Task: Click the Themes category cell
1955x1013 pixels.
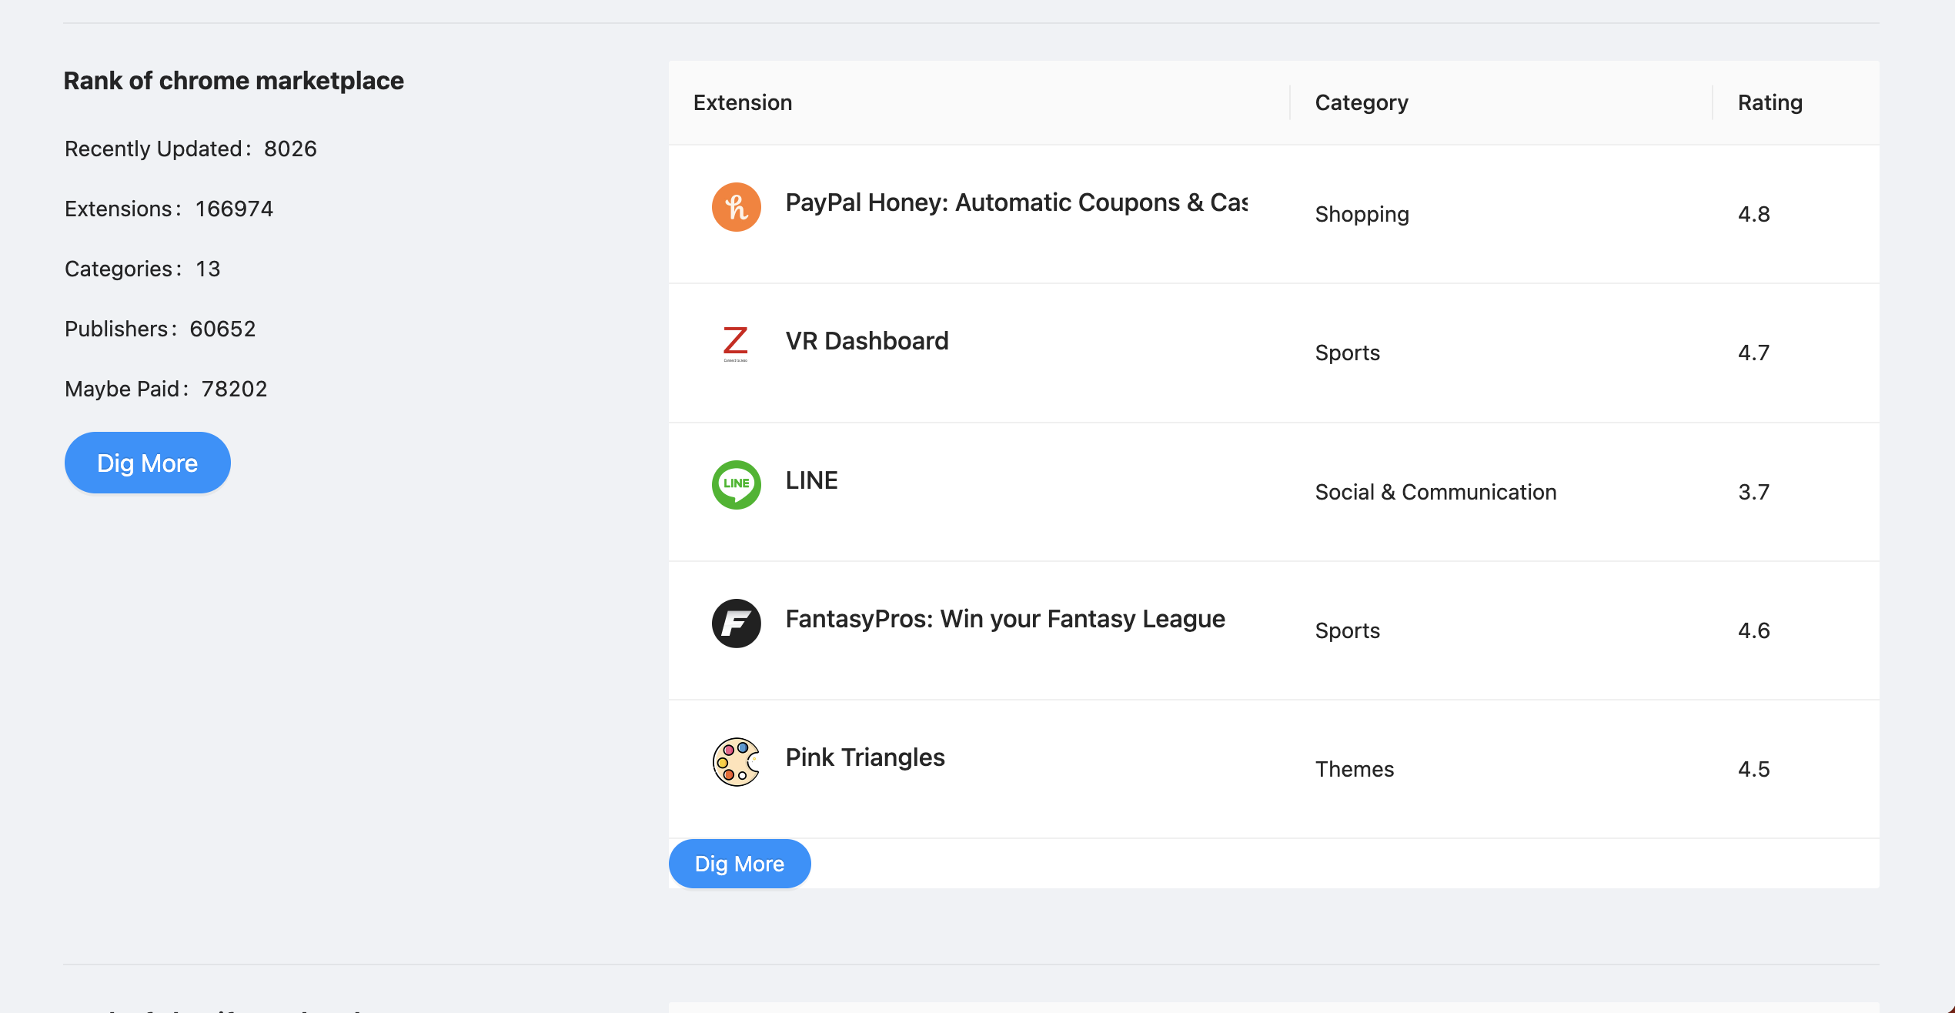Action: coord(1354,769)
